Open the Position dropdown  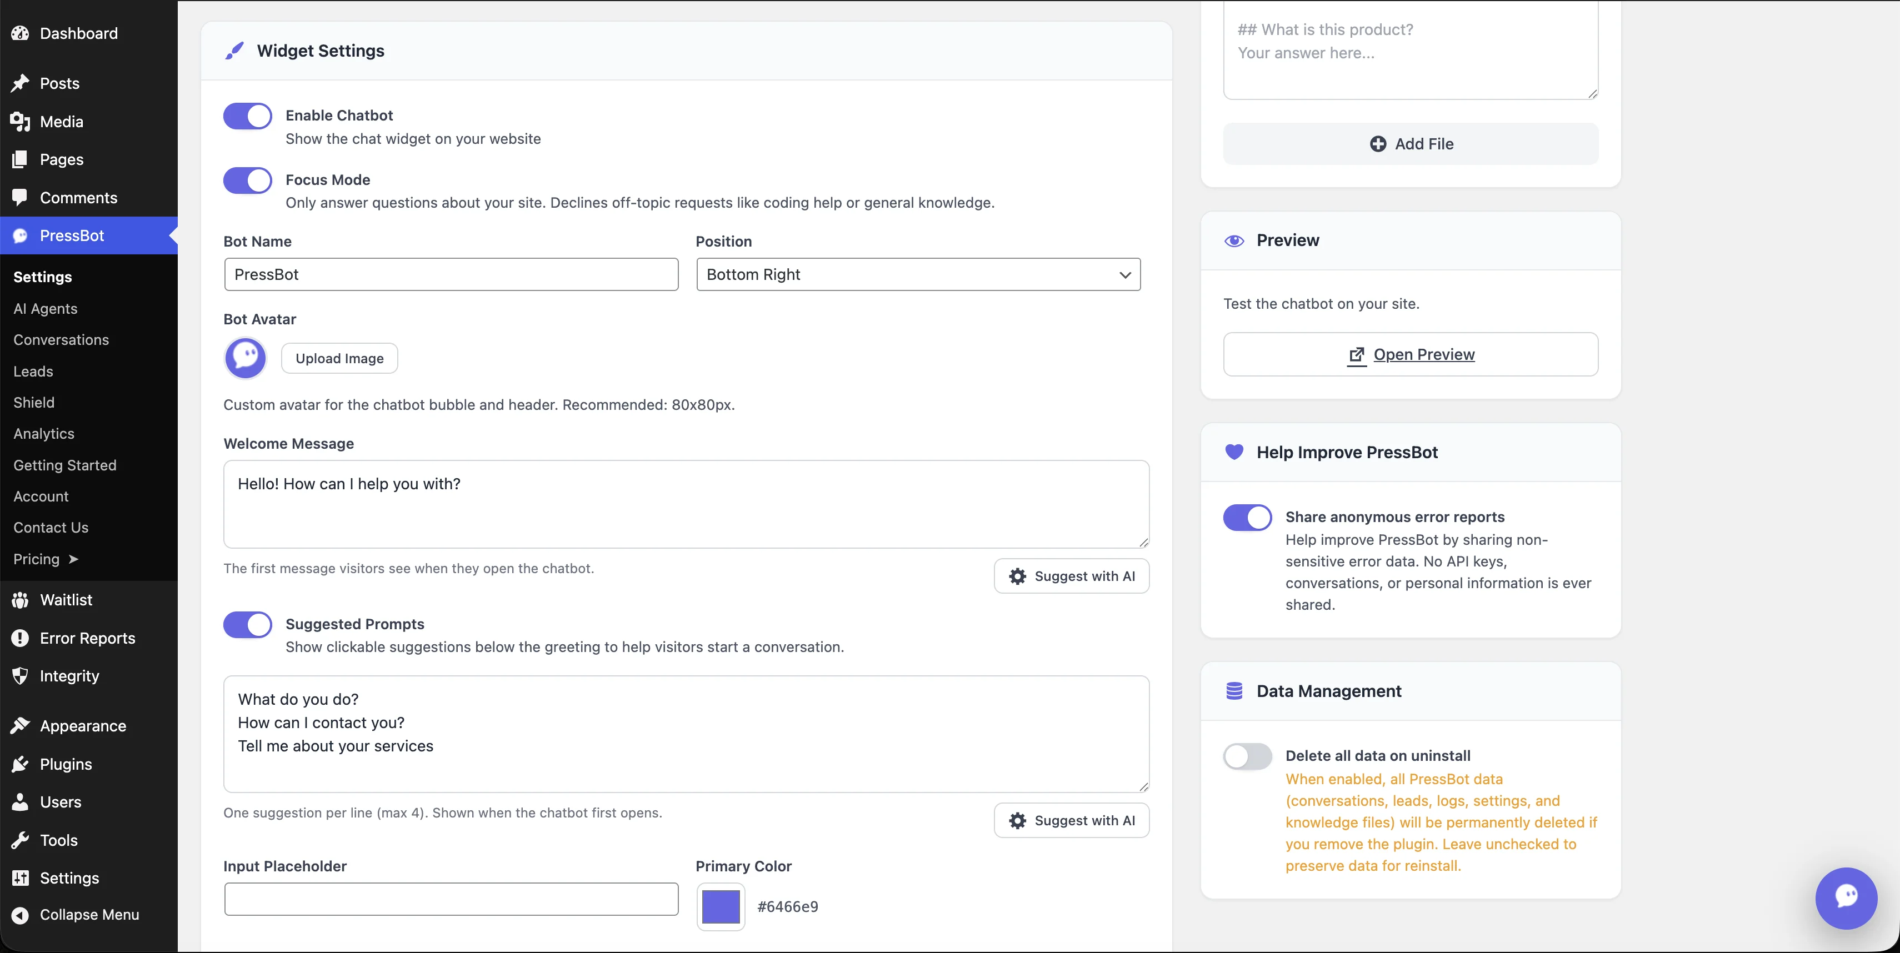point(918,274)
